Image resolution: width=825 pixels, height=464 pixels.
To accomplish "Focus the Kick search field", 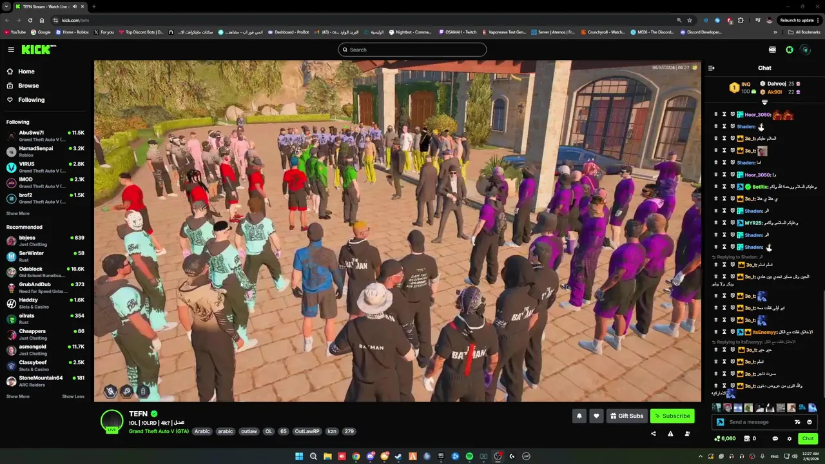I will tap(412, 50).
